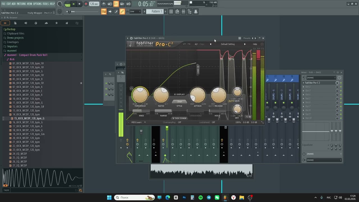Add new pattern with plus button

(165, 12)
